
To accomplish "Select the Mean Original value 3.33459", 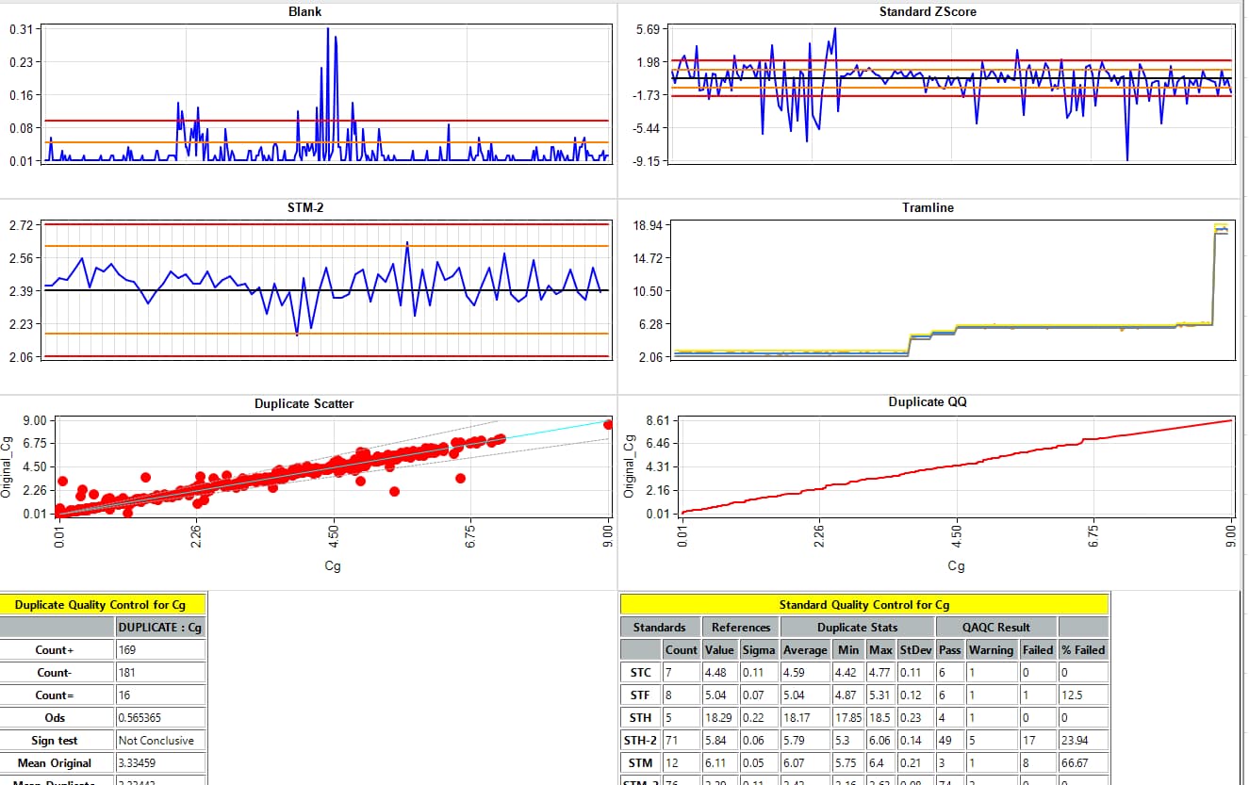I will pyautogui.click(x=159, y=763).
